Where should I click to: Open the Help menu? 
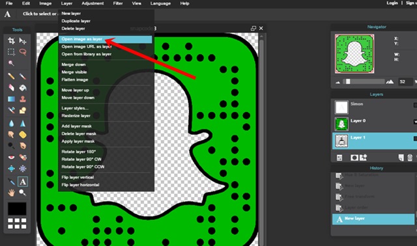184,3
